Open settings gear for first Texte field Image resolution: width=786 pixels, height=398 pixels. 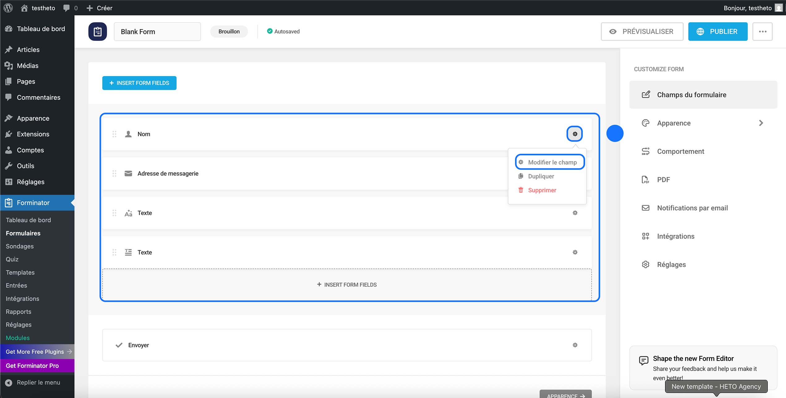[x=575, y=213]
